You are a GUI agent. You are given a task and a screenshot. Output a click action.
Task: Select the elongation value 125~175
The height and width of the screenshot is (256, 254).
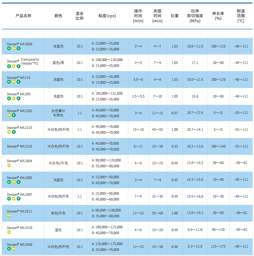click(218, 247)
